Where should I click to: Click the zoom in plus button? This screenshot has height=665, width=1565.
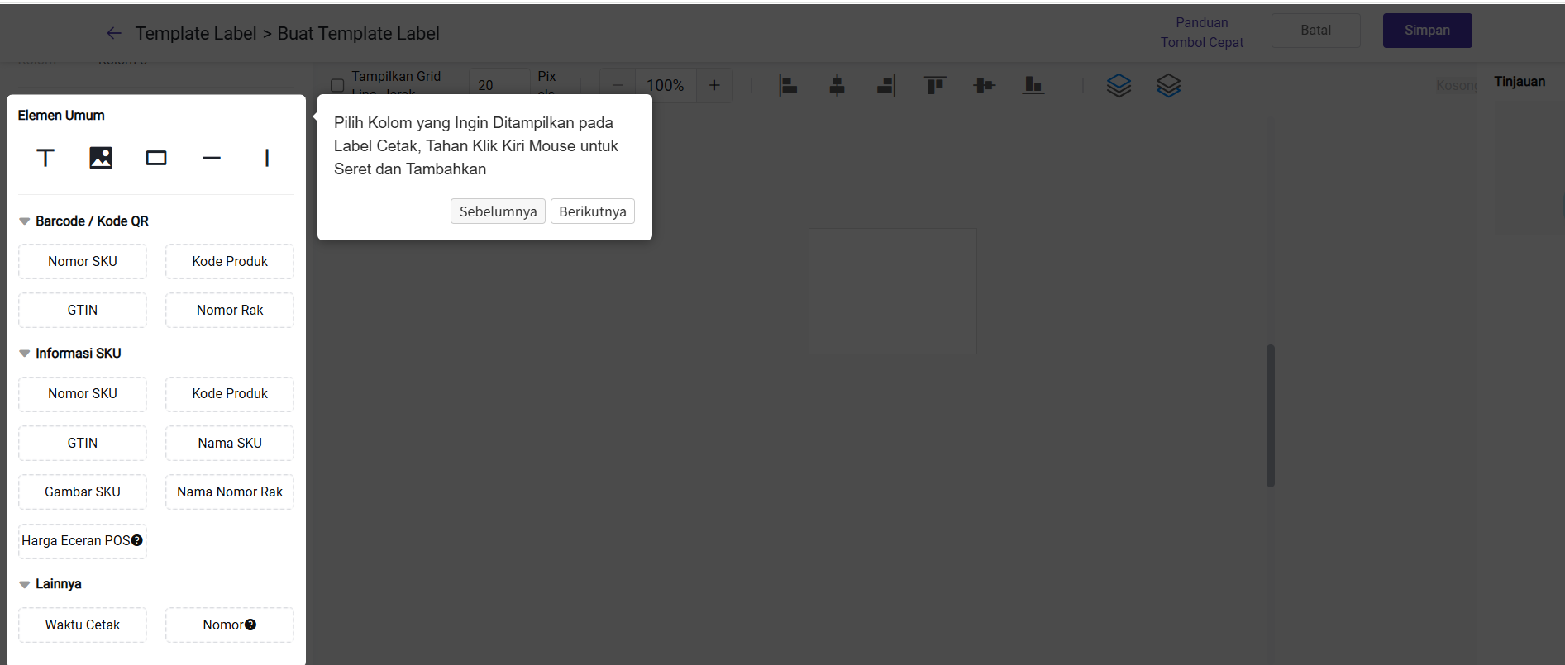[x=714, y=85]
